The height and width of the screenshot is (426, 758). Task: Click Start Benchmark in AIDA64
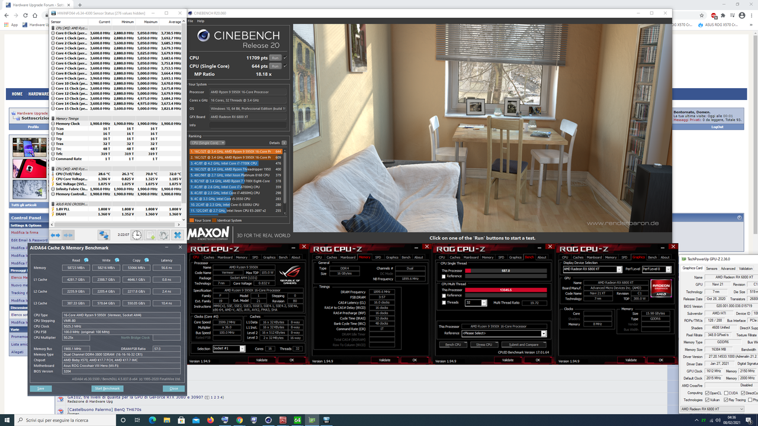[x=107, y=388]
